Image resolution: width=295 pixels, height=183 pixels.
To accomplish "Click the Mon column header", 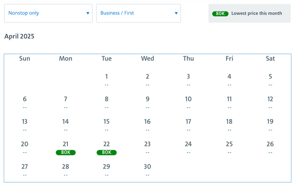I will pos(66,58).
